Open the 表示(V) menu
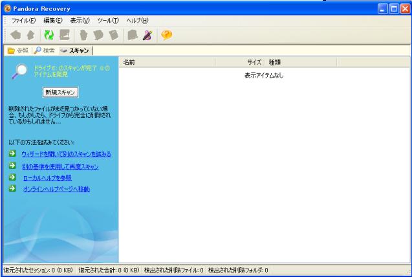 point(80,21)
